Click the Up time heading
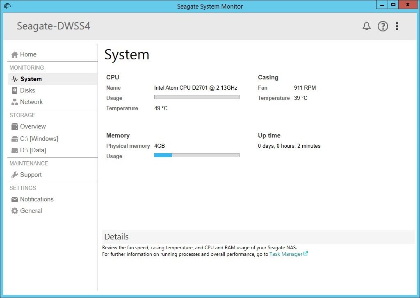The height and width of the screenshot is (298, 420). tap(269, 135)
